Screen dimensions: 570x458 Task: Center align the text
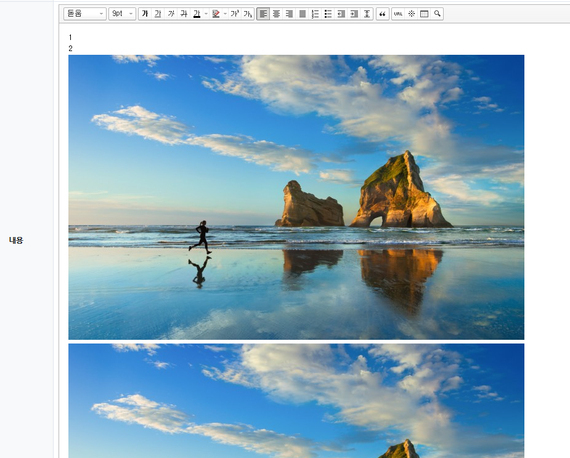click(x=276, y=14)
